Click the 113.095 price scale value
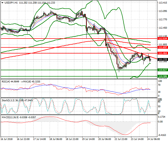Screen dimensions: 168x142 click(x=163, y=11)
